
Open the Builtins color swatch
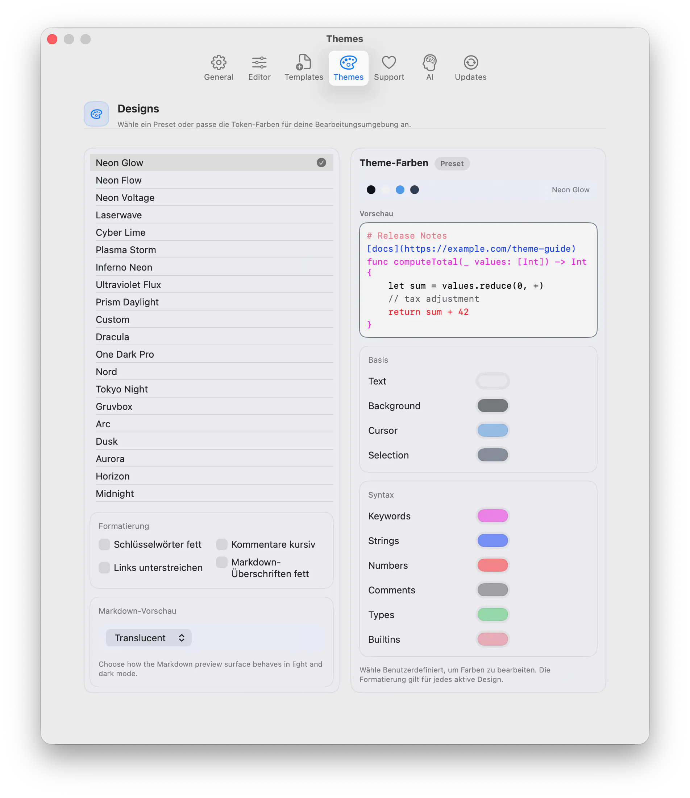(492, 639)
